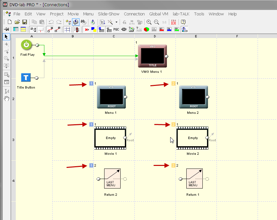Undo the last action

point(51,22)
